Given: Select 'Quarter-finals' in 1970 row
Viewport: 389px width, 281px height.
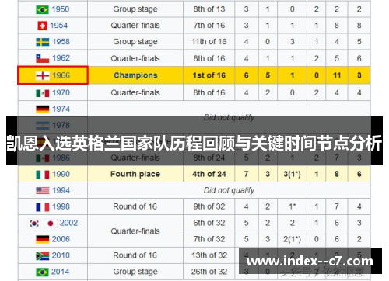Looking at the screenshot, I should [135, 92].
